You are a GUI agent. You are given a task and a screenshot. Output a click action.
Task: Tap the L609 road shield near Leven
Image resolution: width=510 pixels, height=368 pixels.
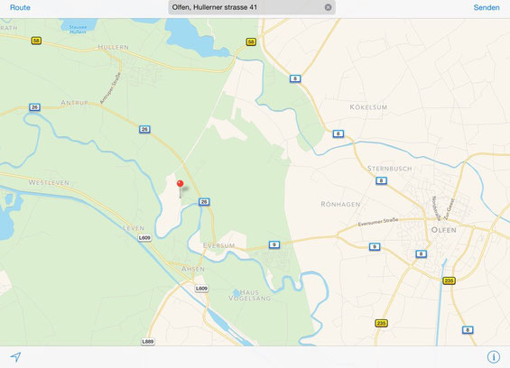pos(144,237)
